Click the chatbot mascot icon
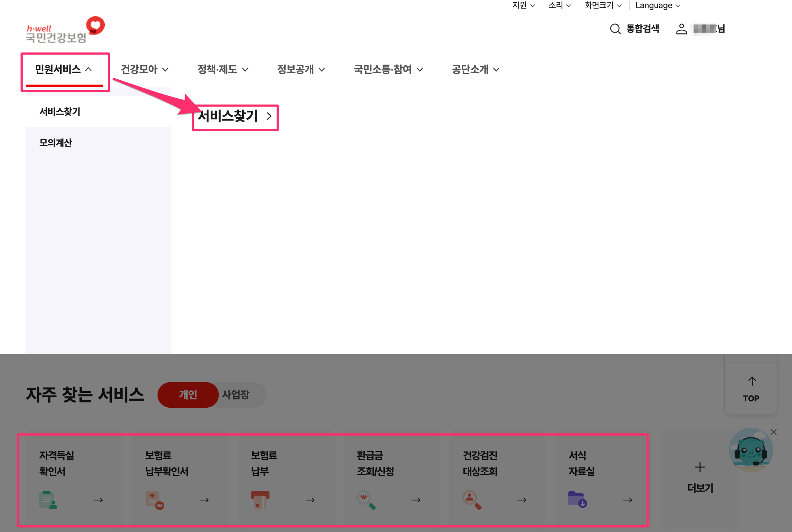 pyautogui.click(x=751, y=450)
